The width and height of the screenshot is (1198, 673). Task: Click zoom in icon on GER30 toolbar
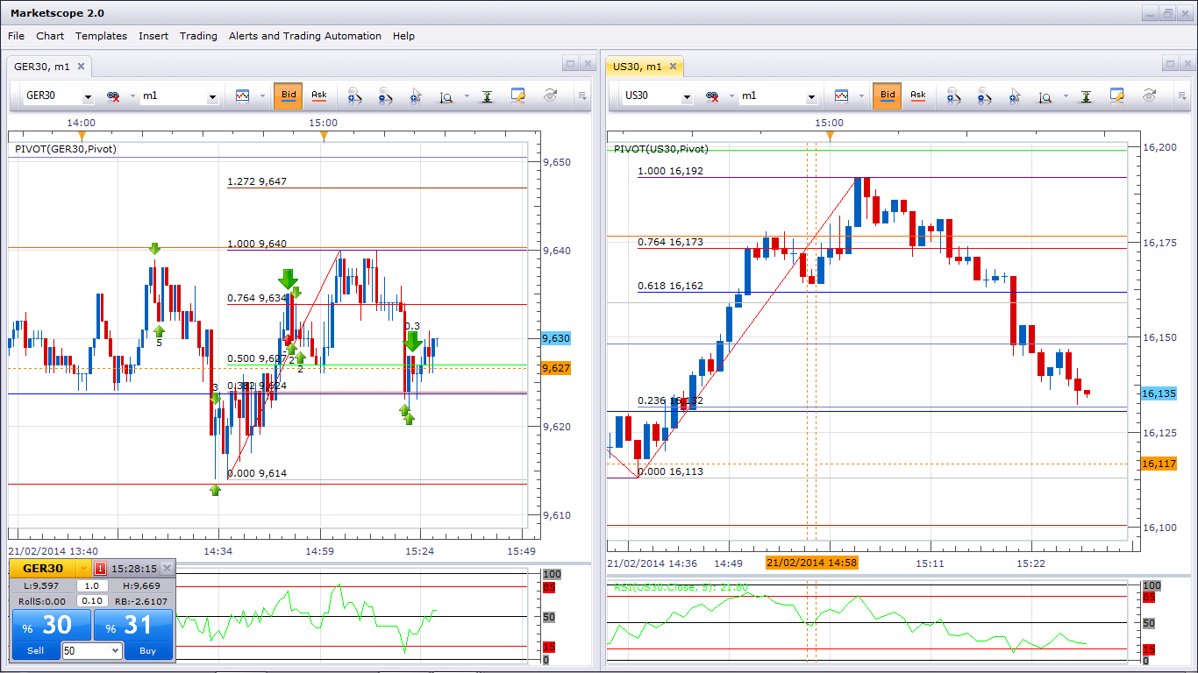point(354,96)
